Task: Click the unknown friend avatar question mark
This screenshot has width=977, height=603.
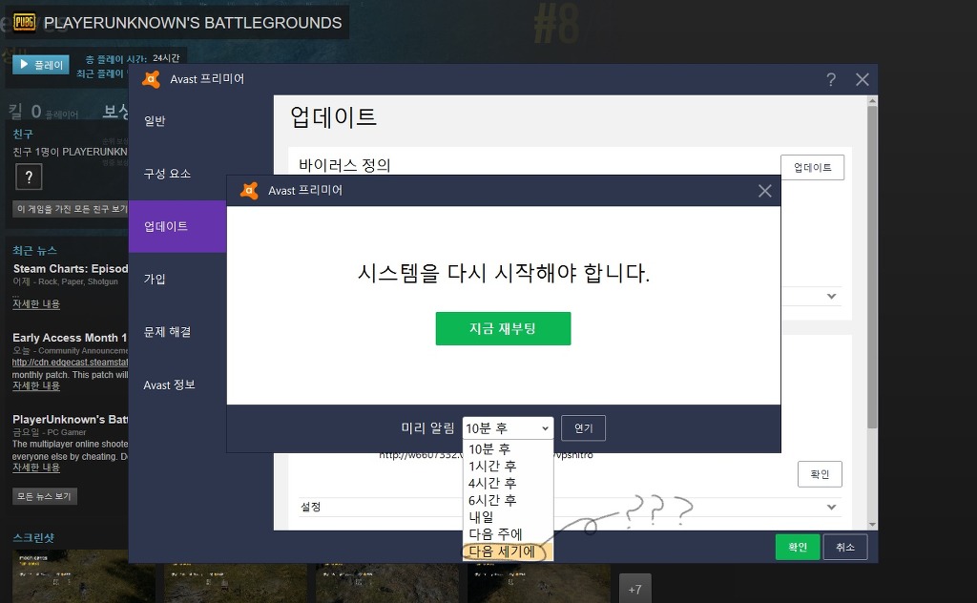Action: click(29, 177)
